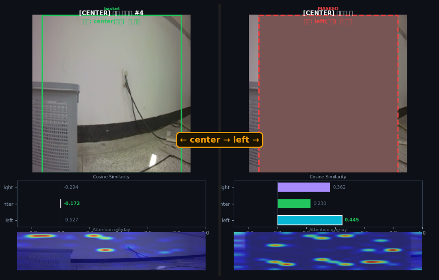Select the red 'MASKED' label
Viewport: 439px width, 280px height.
pyautogui.click(x=328, y=9)
